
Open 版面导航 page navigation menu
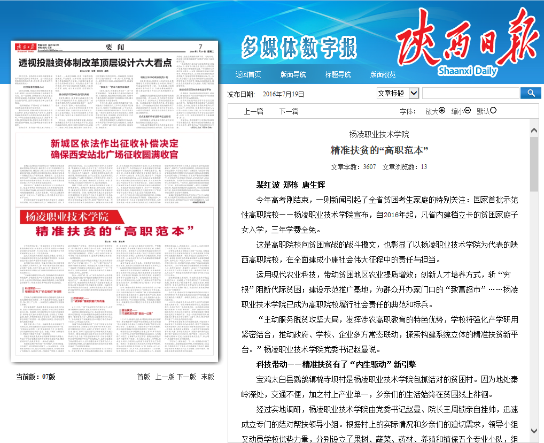click(x=293, y=74)
